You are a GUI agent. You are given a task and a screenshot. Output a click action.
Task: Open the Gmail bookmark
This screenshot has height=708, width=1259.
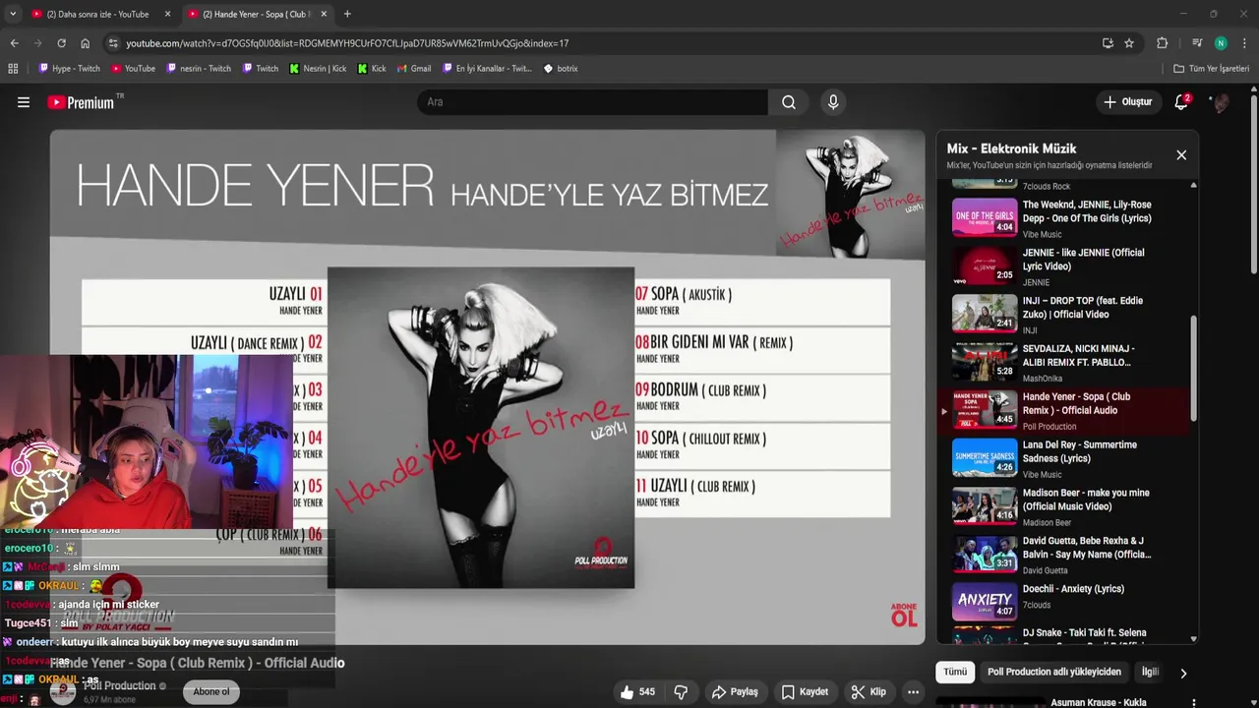(414, 69)
